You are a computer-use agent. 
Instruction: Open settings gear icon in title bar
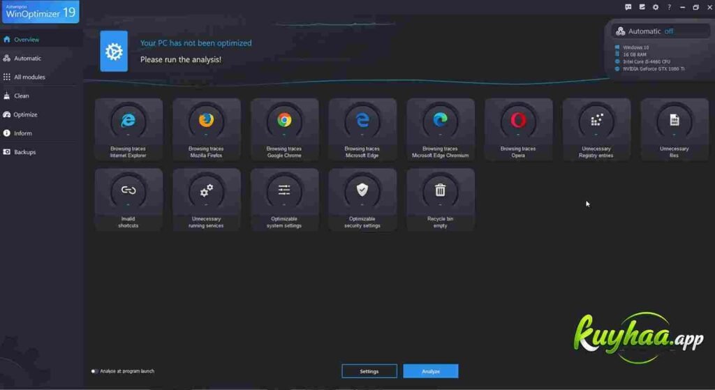(x=655, y=7)
